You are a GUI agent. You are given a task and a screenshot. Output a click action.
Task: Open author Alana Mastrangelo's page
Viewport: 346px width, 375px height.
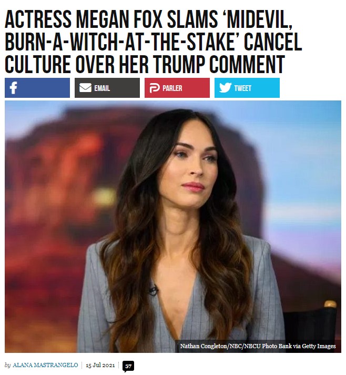(x=45, y=365)
